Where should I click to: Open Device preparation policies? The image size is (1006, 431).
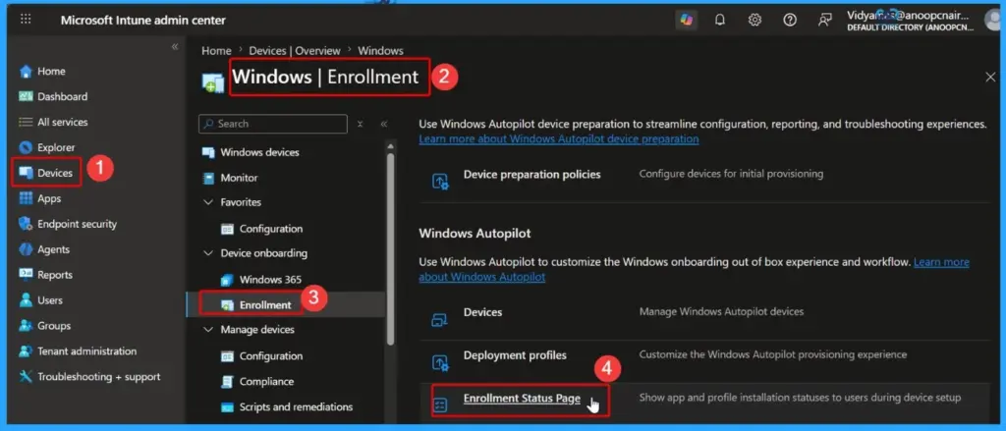(x=531, y=174)
